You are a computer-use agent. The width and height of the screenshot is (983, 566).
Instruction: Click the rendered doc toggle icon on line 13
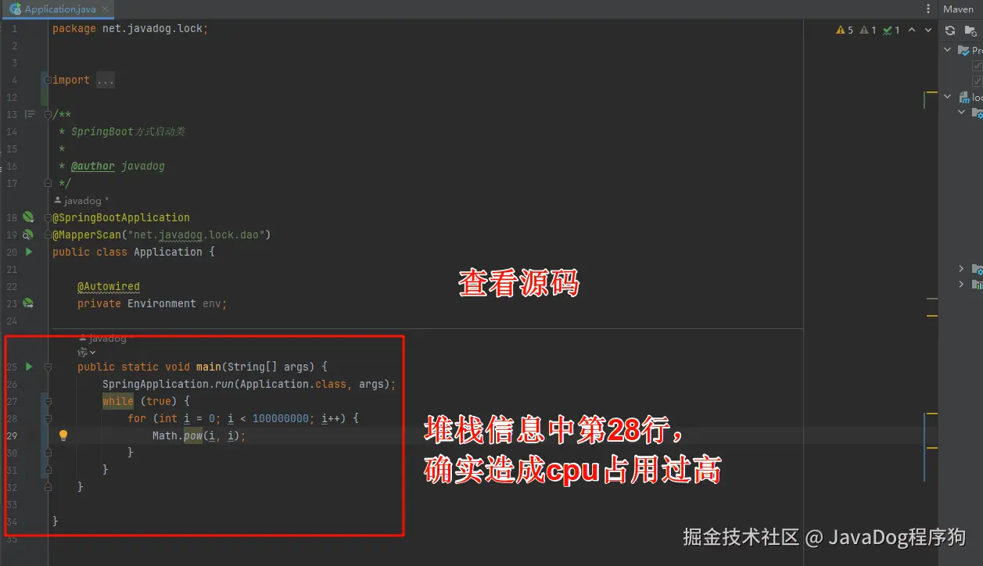(30, 114)
